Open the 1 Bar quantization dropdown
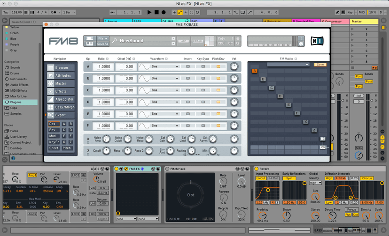The height and width of the screenshot is (236, 389). pyautogui.click(x=69, y=12)
